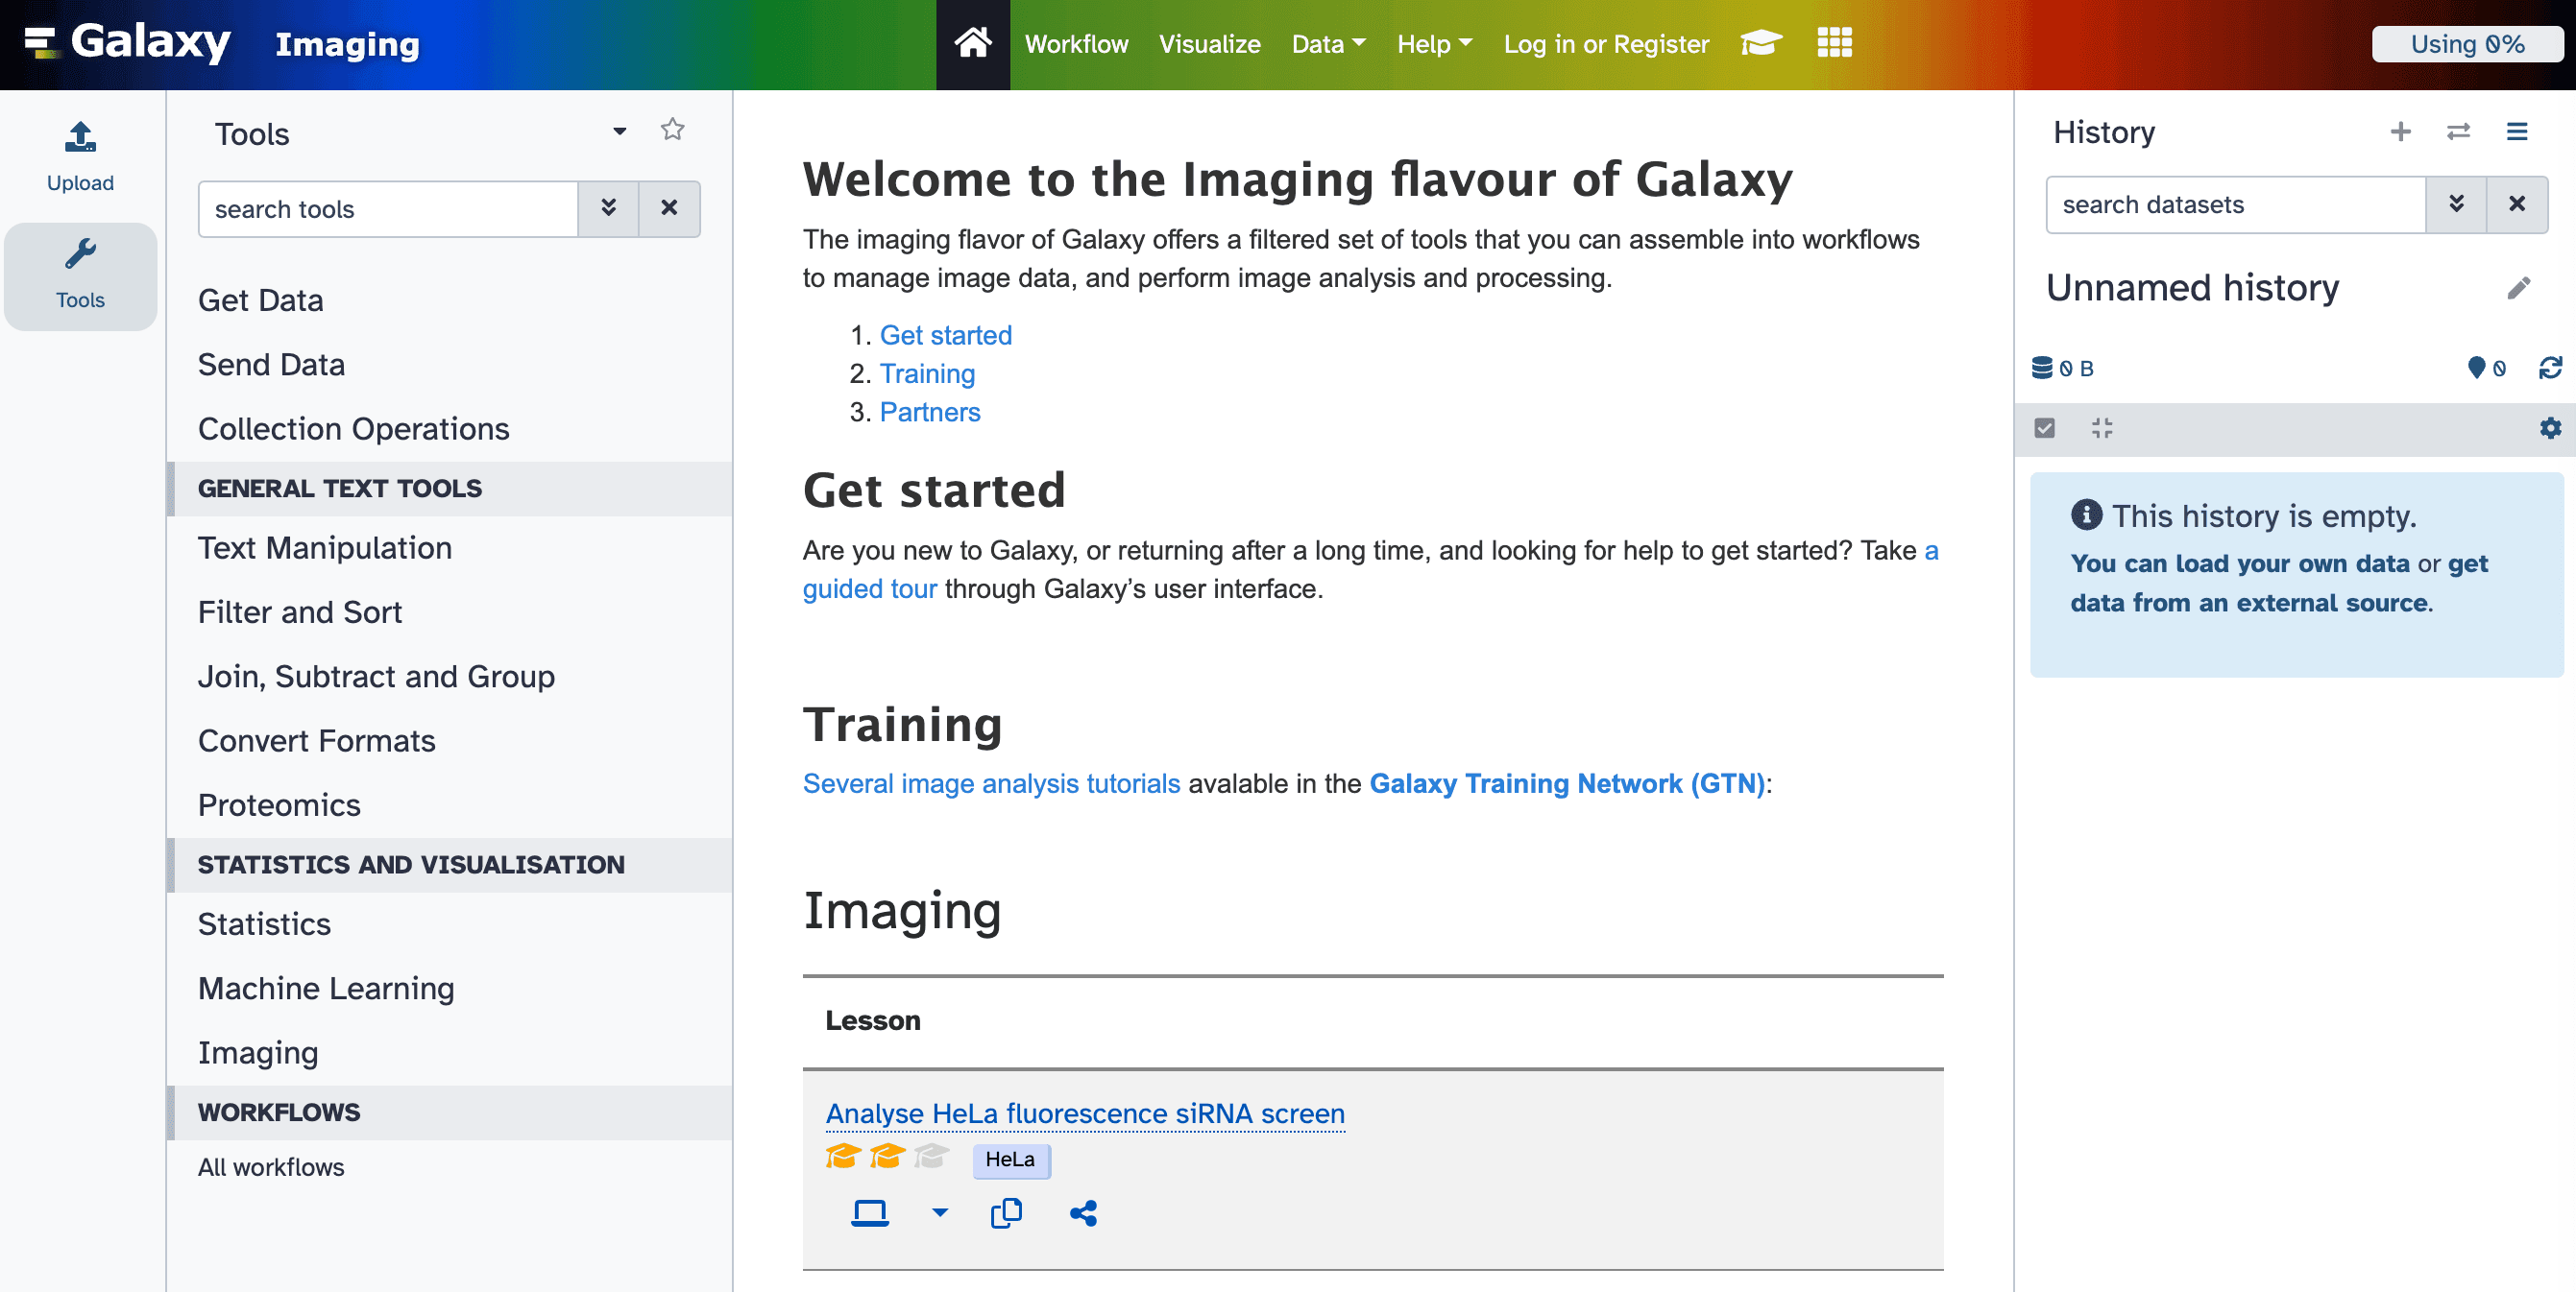This screenshot has height=1292, width=2576.
Task: Toggle the dataset selection checkbox
Action: point(2045,428)
